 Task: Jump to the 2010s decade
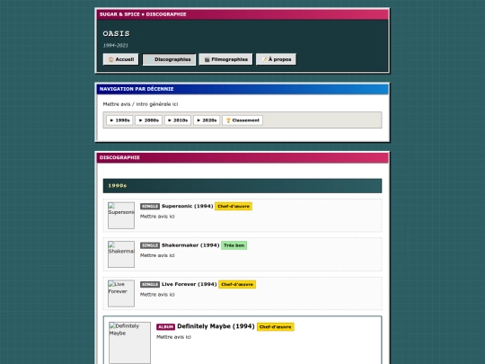tap(178, 120)
